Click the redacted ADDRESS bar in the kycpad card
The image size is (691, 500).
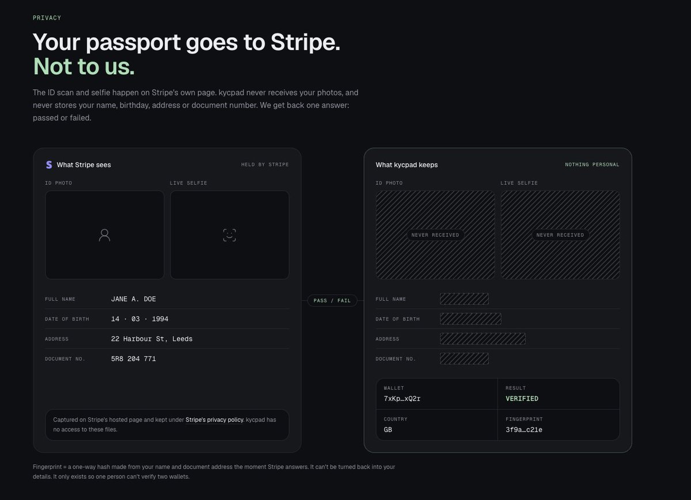(483, 339)
